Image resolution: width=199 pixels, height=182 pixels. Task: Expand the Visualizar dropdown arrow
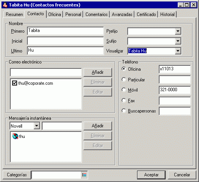click(178, 51)
